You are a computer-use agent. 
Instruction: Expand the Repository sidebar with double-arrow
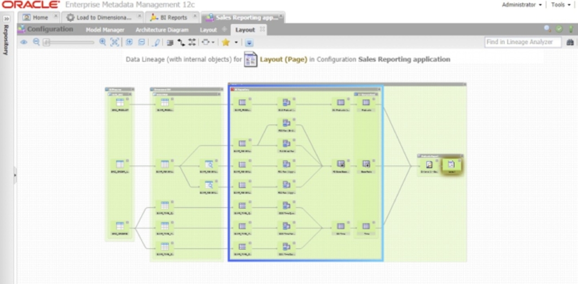tap(7, 19)
